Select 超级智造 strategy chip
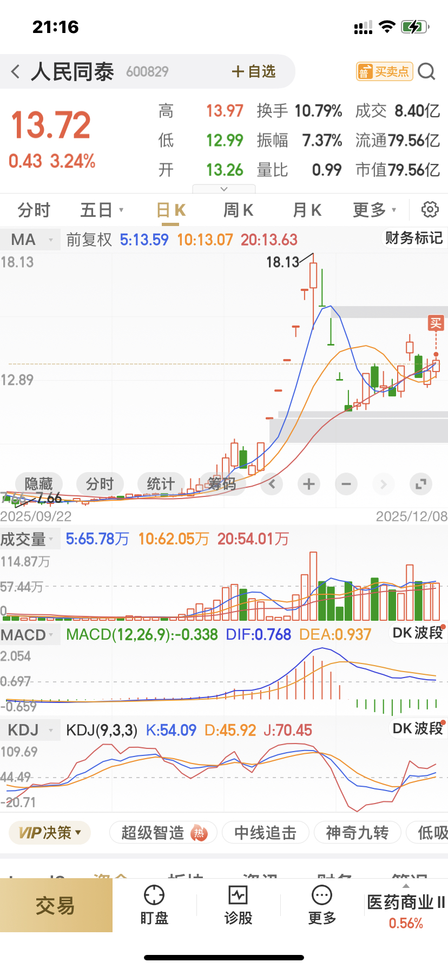The width and height of the screenshot is (448, 969). (163, 833)
